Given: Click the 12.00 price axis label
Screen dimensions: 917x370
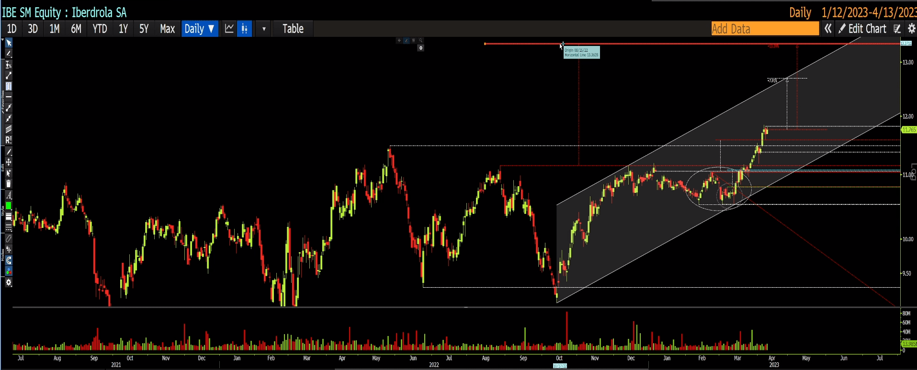Looking at the screenshot, I should [x=908, y=116].
